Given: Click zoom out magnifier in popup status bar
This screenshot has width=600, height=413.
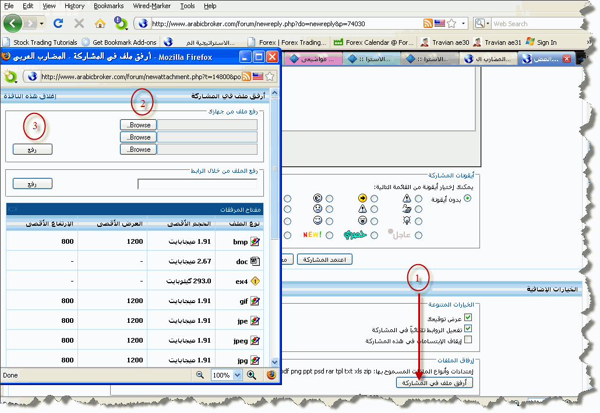Looking at the screenshot, I should coord(200,375).
